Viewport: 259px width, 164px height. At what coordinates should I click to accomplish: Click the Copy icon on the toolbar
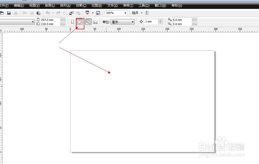coord(31,13)
